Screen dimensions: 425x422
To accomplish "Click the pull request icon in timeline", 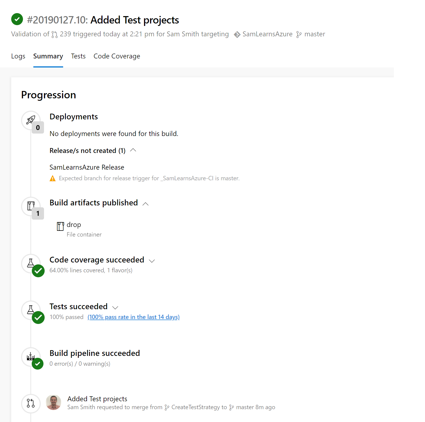I will [31, 403].
